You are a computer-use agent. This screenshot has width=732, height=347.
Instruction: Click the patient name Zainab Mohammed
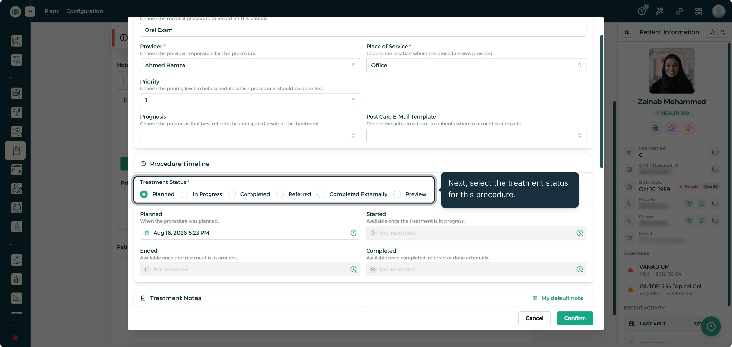click(672, 102)
